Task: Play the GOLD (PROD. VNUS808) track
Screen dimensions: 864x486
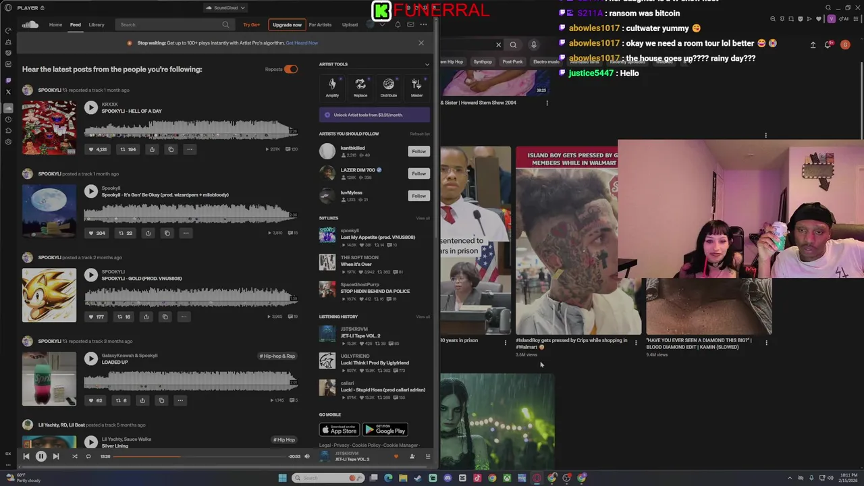Action: tap(91, 275)
